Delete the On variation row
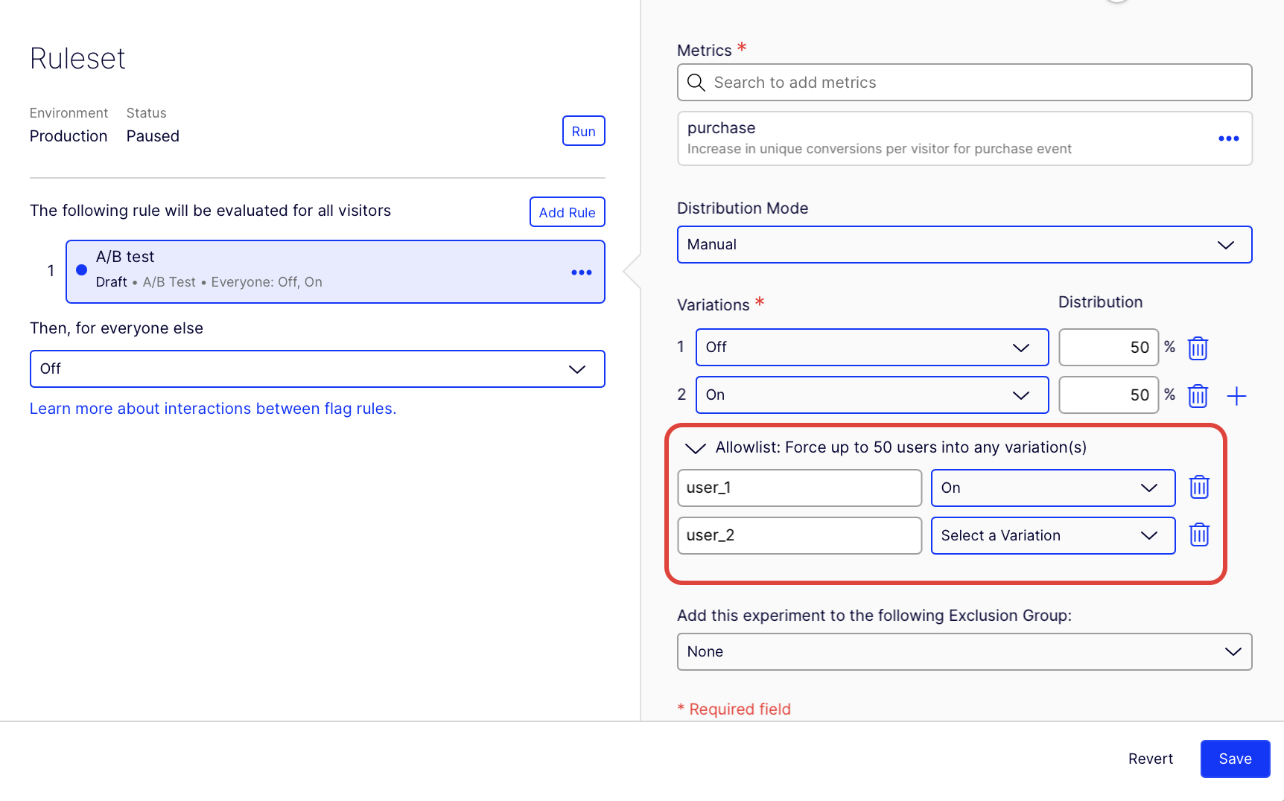 point(1198,395)
